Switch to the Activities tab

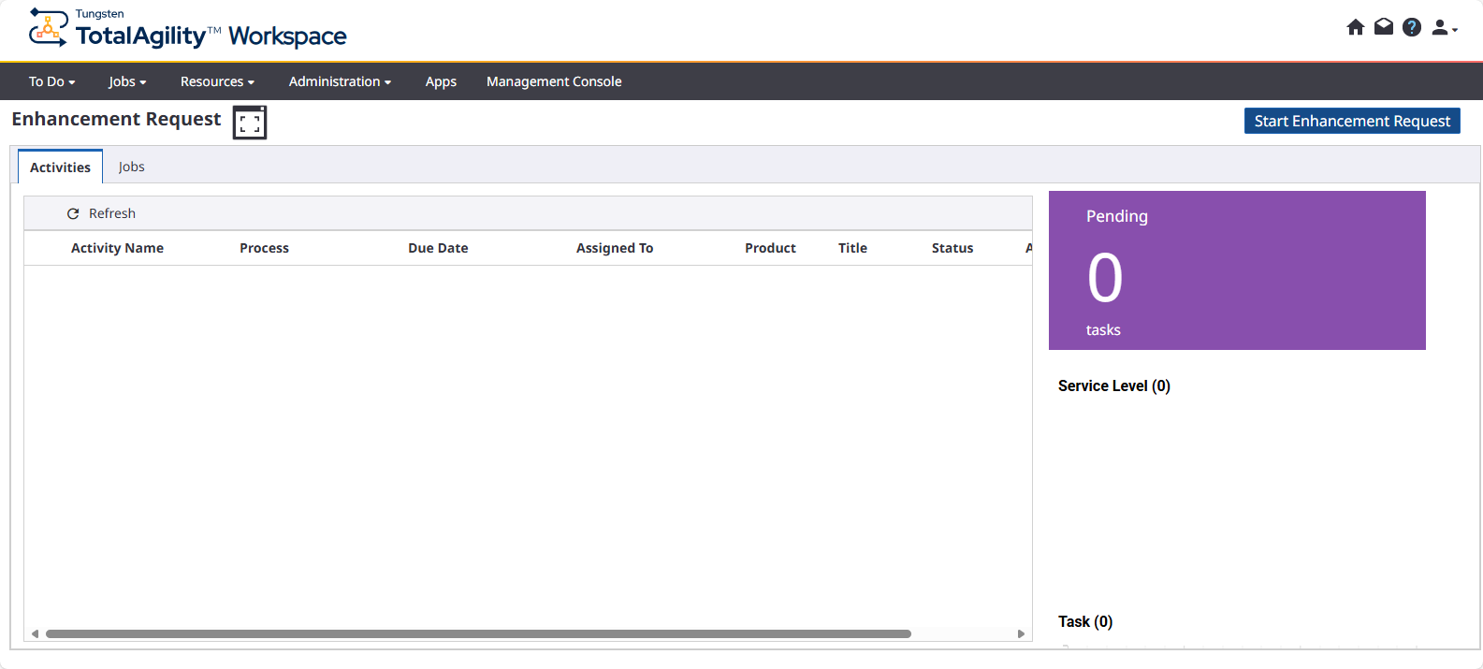pos(60,167)
